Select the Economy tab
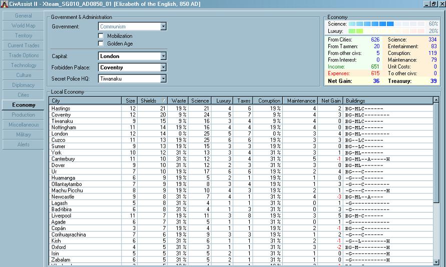Image resolution: width=446 pixels, height=267 pixels. (24, 105)
